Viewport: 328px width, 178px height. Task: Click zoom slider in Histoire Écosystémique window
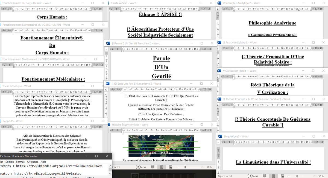(190, 167)
